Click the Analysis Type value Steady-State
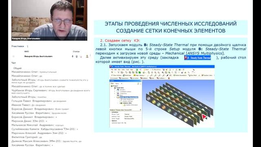Viewport: 261px width, 147px height. [128, 116]
